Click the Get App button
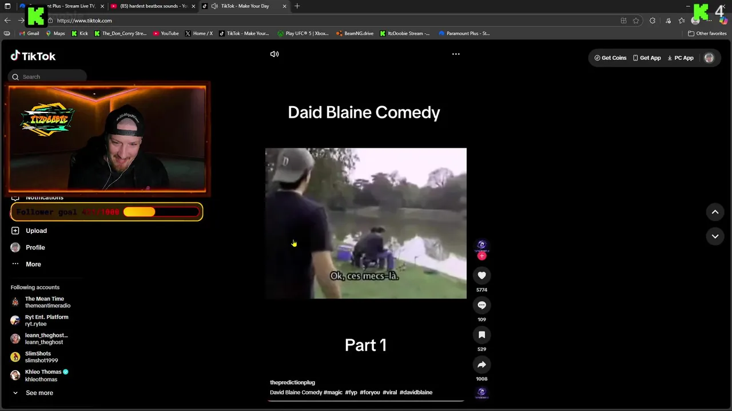The image size is (732, 411). coord(647,58)
